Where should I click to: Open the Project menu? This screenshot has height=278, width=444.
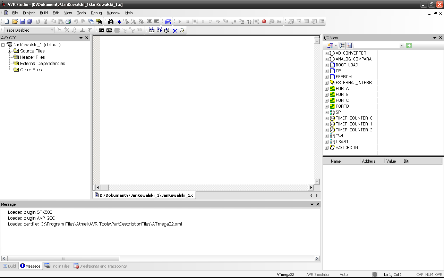coord(29,13)
